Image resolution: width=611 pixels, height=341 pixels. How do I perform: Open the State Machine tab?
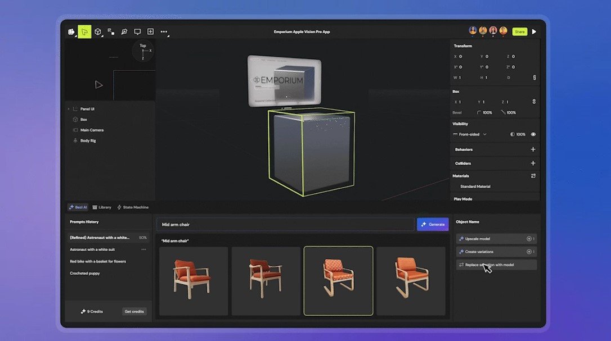[x=133, y=207]
